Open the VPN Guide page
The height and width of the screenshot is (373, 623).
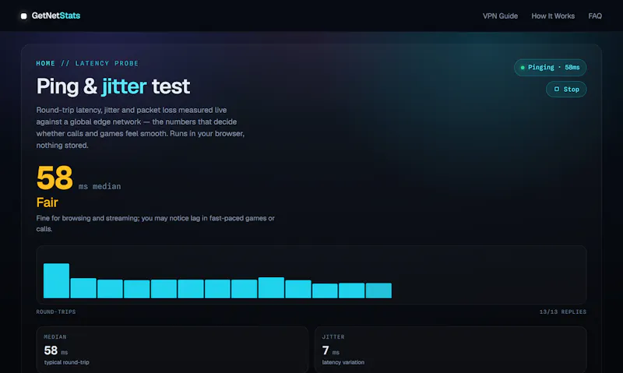[500, 16]
